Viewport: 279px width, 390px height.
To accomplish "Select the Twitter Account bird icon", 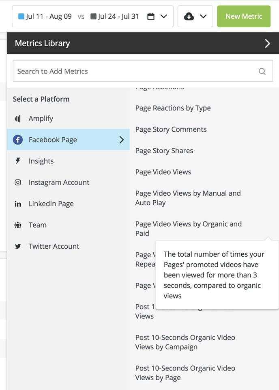I will (x=18, y=246).
